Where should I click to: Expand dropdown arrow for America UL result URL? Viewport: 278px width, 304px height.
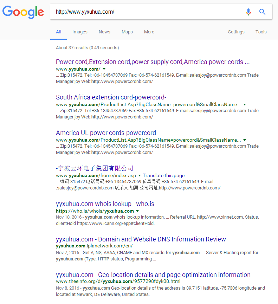[245, 140]
